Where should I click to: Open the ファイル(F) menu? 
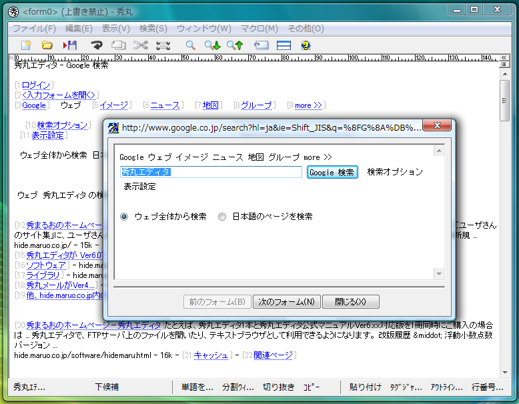35,29
